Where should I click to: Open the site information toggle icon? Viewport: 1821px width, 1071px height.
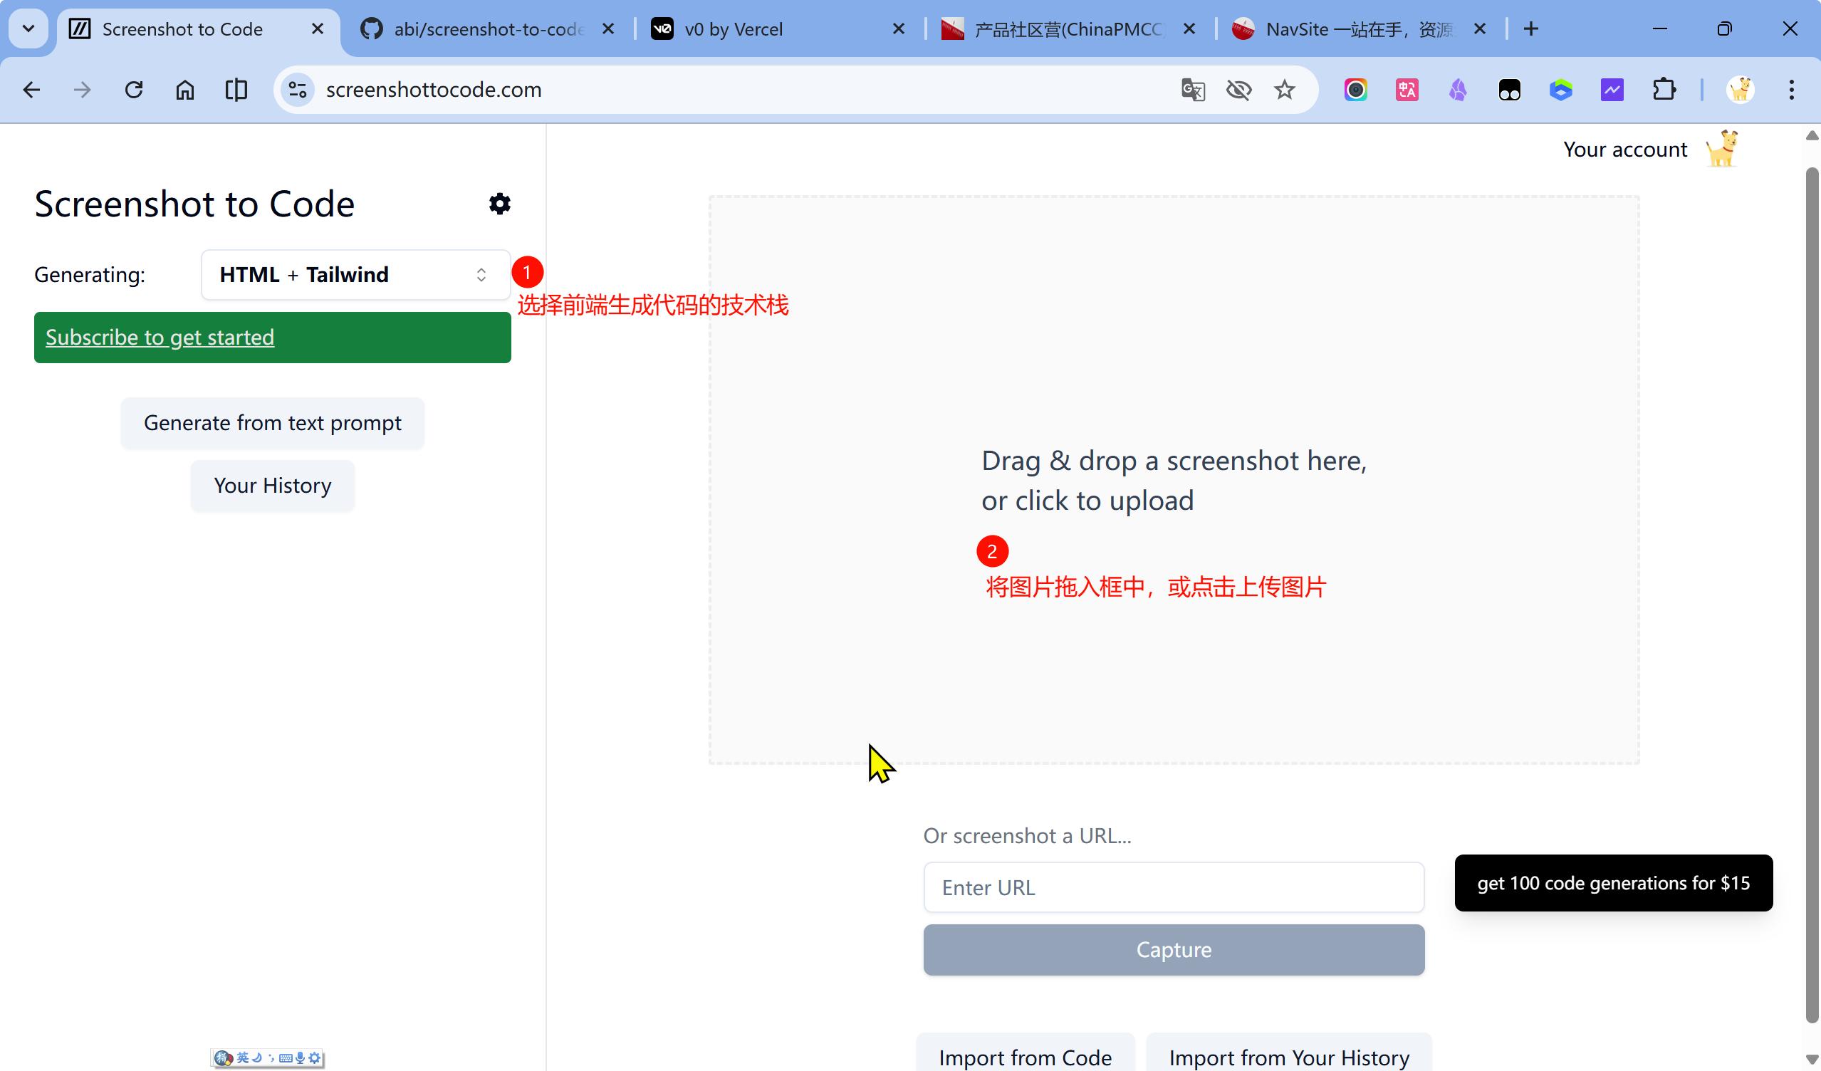(298, 90)
